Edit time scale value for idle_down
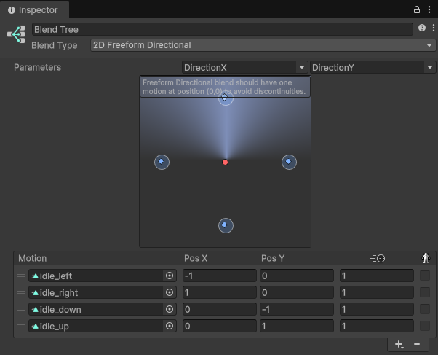 tap(377, 309)
